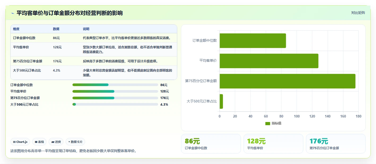Click the 第75百分位订单金额 chart bar
The height and width of the screenshot is (164, 376).
pyautogui.click(x=287, y=81)
